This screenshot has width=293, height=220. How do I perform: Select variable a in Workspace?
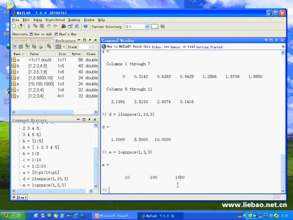pyautogui.click(x=55, y=60)
